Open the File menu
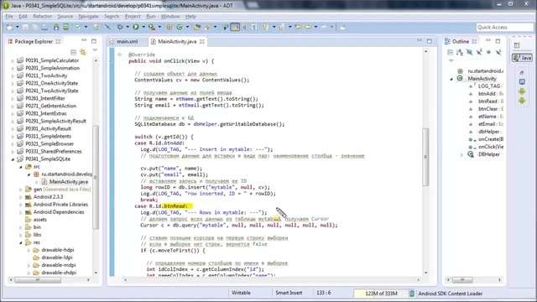This screenshot has height=302, width=537. coord(9,16)
